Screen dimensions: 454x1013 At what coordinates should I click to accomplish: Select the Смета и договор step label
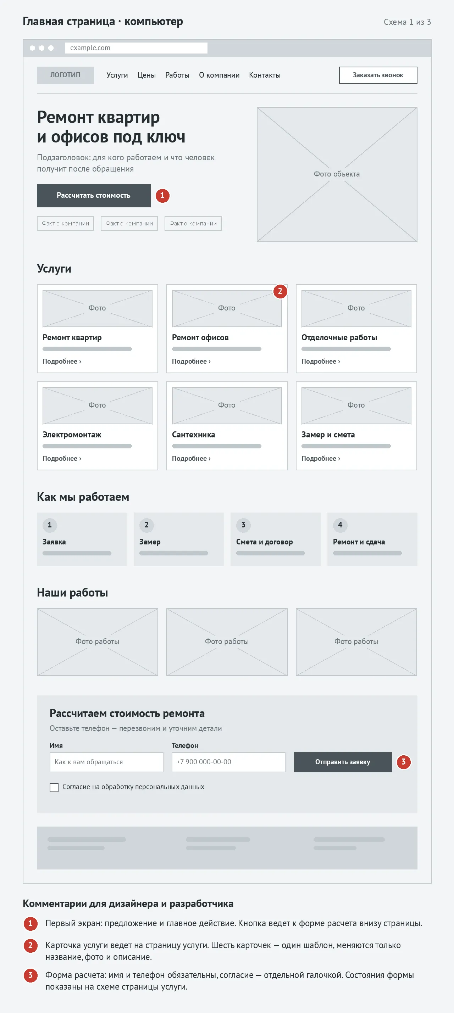point(264,542)
